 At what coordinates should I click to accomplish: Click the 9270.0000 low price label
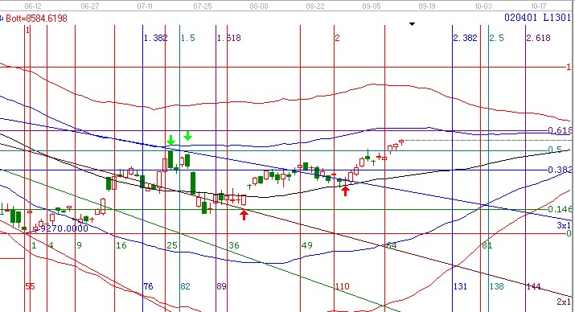point(64,228)
